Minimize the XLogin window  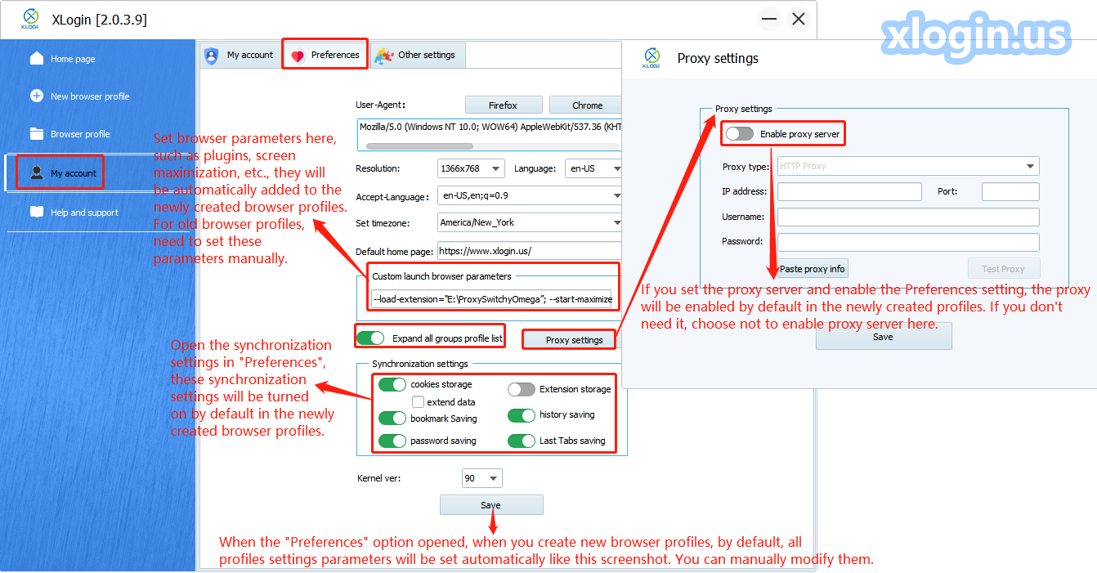point(769,19)
